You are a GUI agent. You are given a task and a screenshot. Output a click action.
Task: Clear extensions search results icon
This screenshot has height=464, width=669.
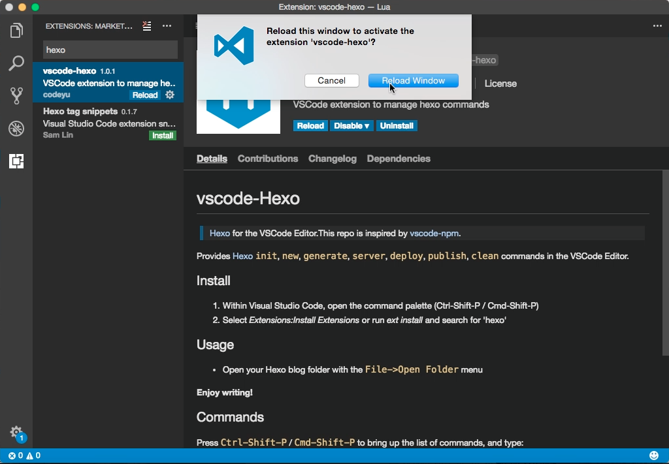(x=147, y=26)
